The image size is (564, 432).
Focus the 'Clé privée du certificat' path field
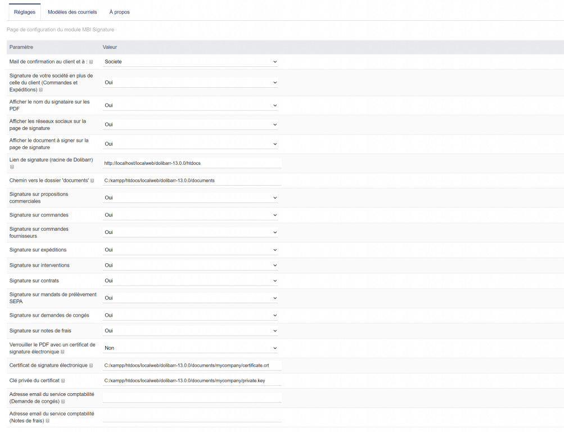tap(192, 381)
